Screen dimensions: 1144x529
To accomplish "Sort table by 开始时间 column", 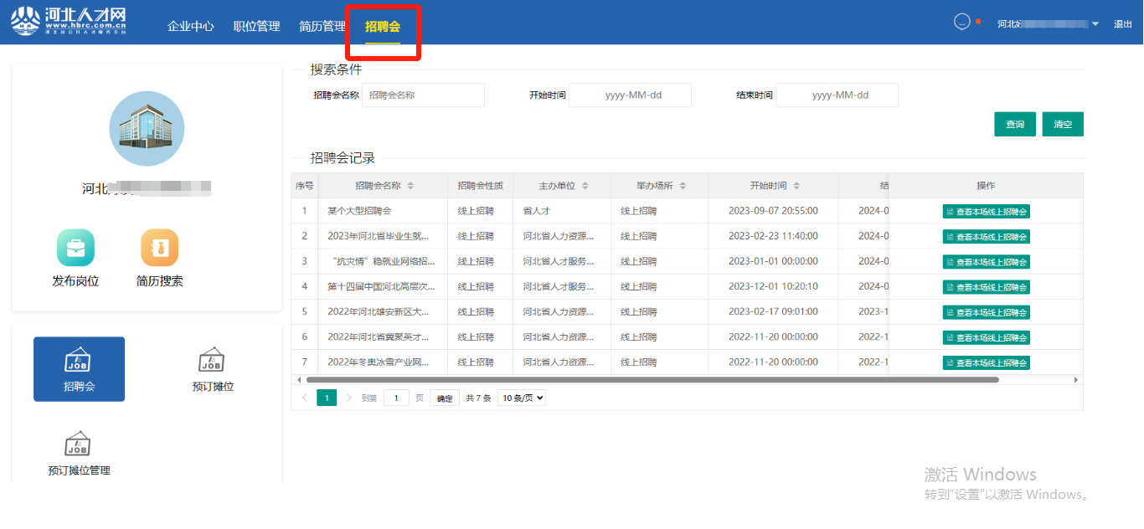I will click(x=796, y=186).
